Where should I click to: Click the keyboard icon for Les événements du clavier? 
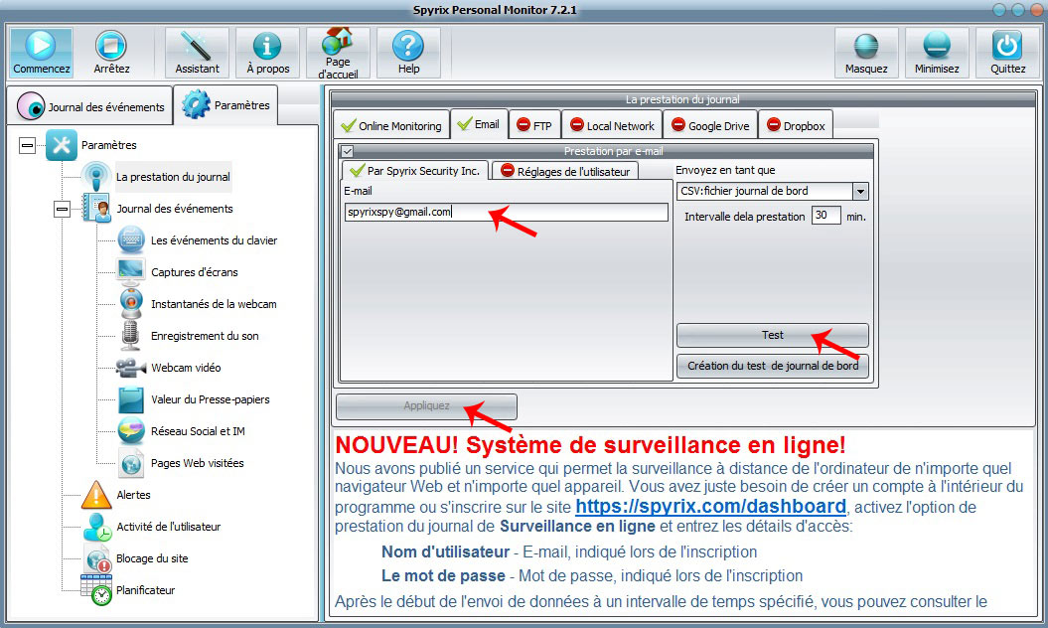(131, 240)
